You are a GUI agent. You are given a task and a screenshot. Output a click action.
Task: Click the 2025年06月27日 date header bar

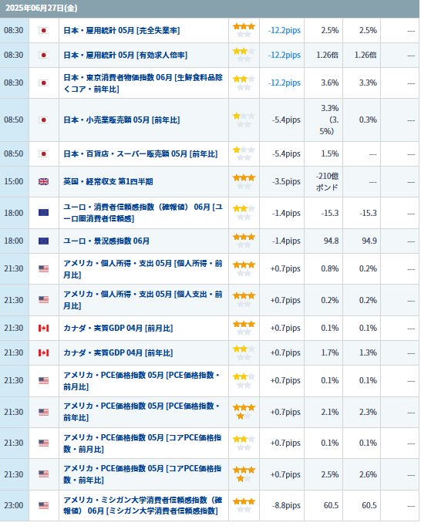pos(210,8)
